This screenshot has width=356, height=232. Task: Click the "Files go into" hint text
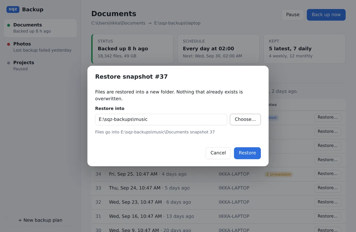[x=155, y=132]
